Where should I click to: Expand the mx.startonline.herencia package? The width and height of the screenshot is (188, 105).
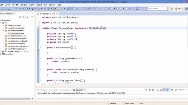click(x=3, y=36)
